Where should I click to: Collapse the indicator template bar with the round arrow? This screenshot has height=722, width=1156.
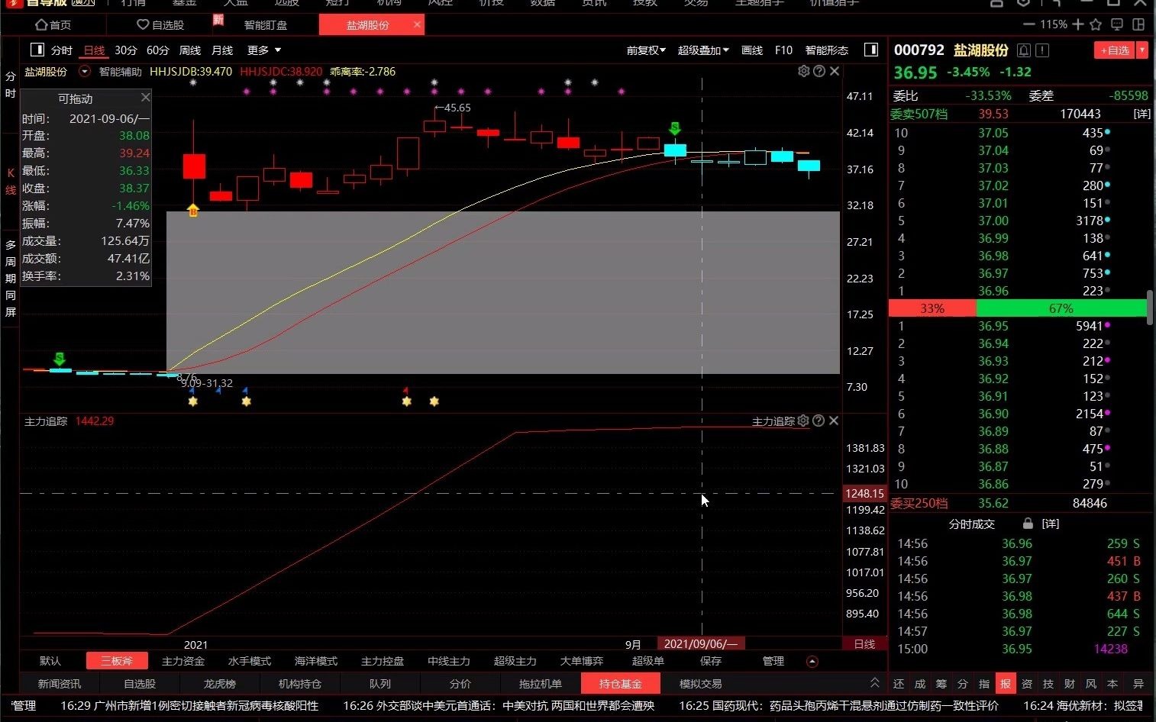point(812,661)
